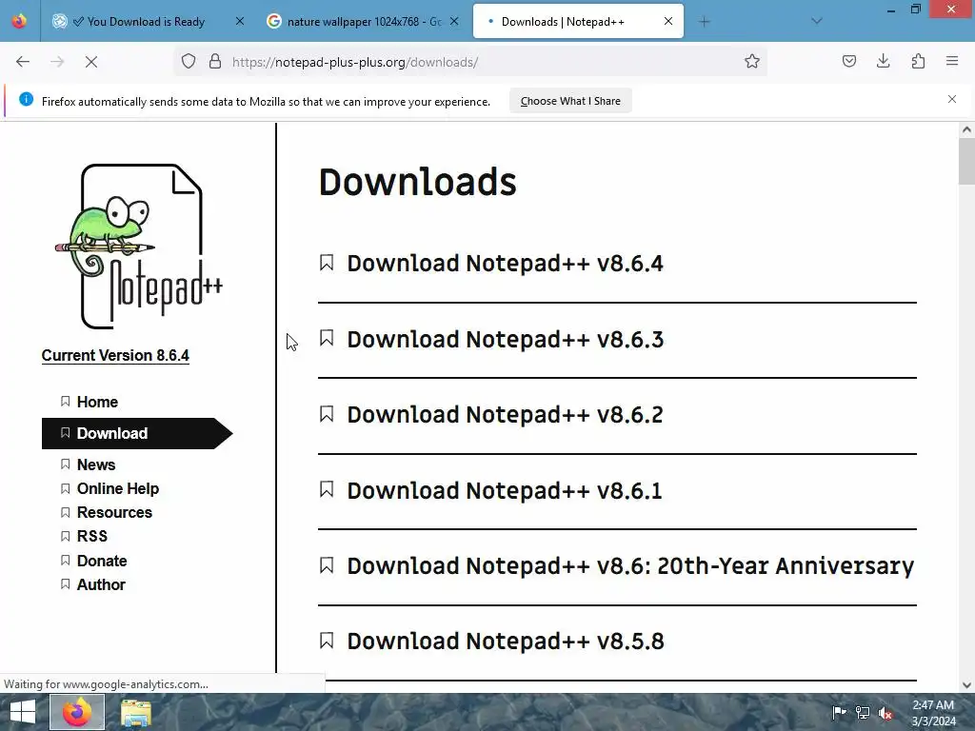Click the forward navigation arrow
Screen dimensions: 975x731
57,62
